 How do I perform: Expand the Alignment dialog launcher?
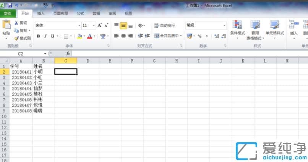[x=181, y=46]
